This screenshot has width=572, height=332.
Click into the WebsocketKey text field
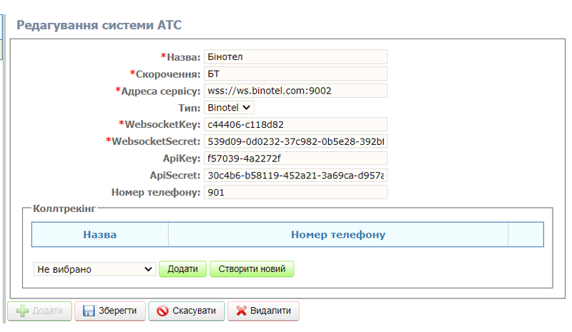click(295, 124)
